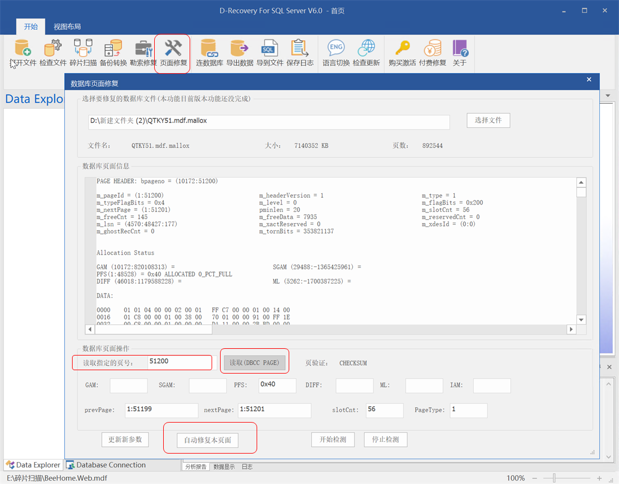Switch to Data Explorer bottom tab

point(34,465)
